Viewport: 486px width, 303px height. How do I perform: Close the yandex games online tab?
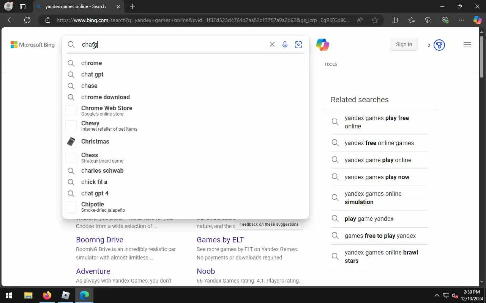118,6
